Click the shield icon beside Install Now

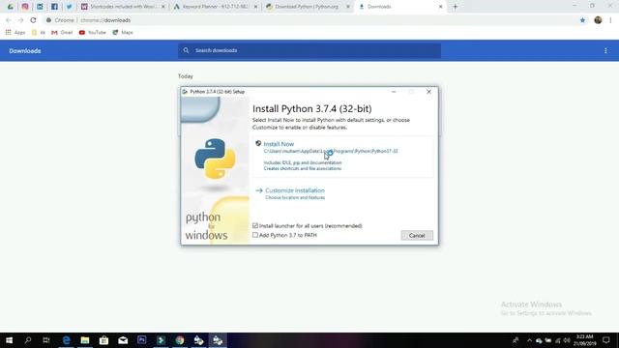(x=258, y=143)
